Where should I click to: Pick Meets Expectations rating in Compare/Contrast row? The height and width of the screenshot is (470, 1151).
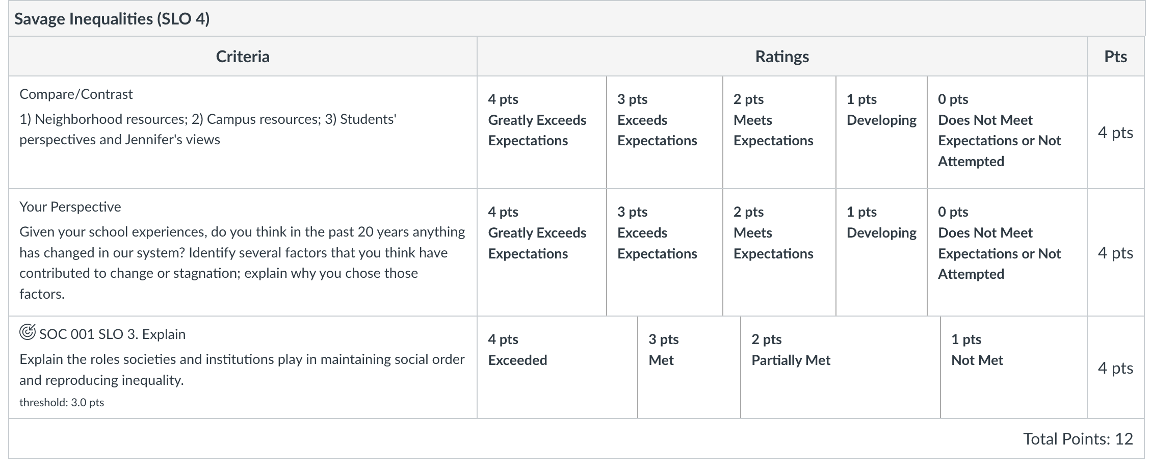click(779, 133)
